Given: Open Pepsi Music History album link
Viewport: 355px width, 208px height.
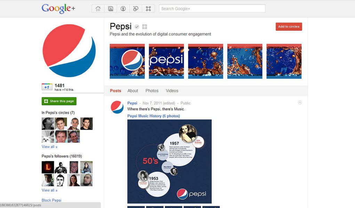Looking at the screenshot, I should 153,116.
